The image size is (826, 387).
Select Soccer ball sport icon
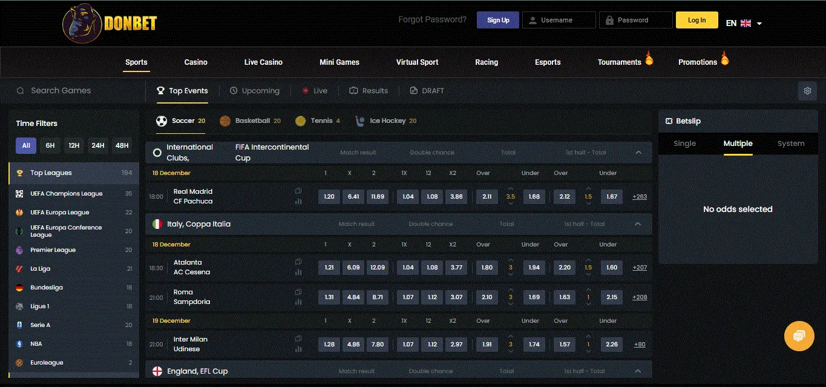(x=162, y=121)
